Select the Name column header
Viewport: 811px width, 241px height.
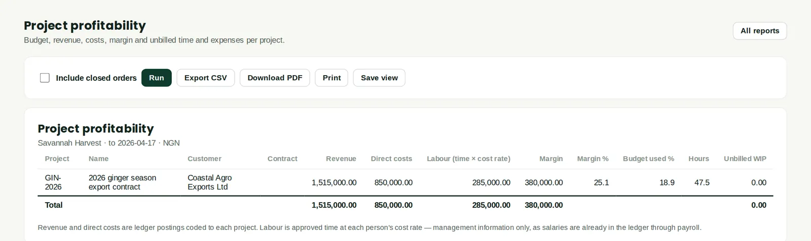click(x=98, y=159)
